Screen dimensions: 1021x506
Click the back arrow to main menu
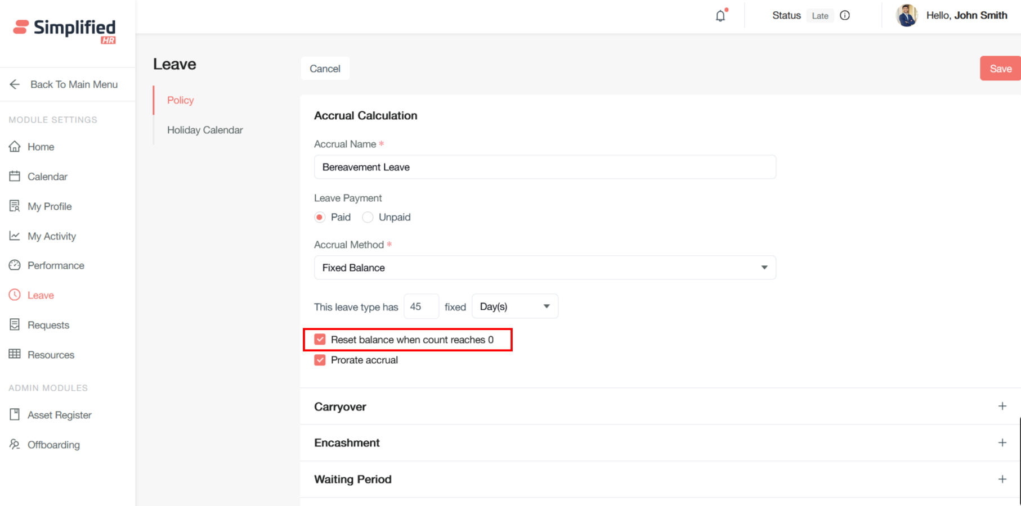click(x=15, y=84)
